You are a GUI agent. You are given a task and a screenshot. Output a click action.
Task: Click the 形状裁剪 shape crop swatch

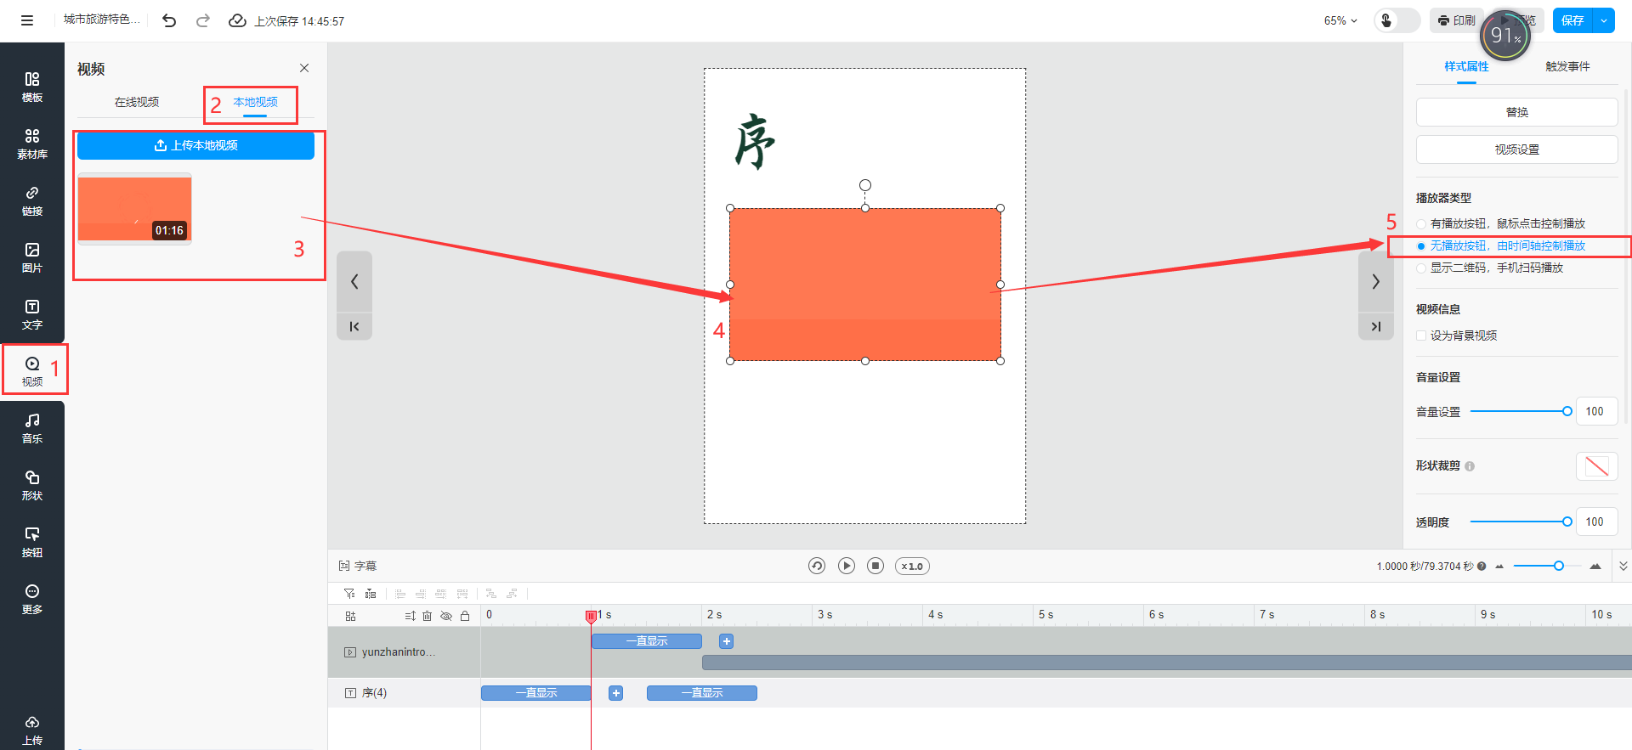[x=1596, y=465]
